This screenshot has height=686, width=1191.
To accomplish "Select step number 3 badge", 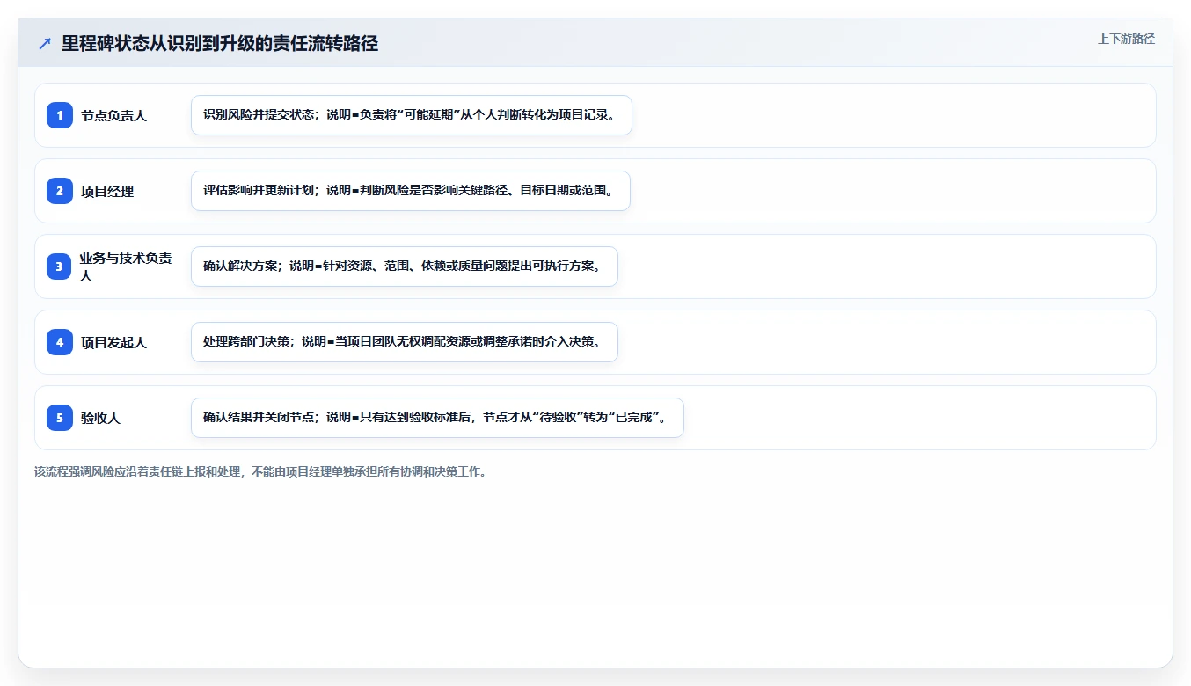I will 60,266.
